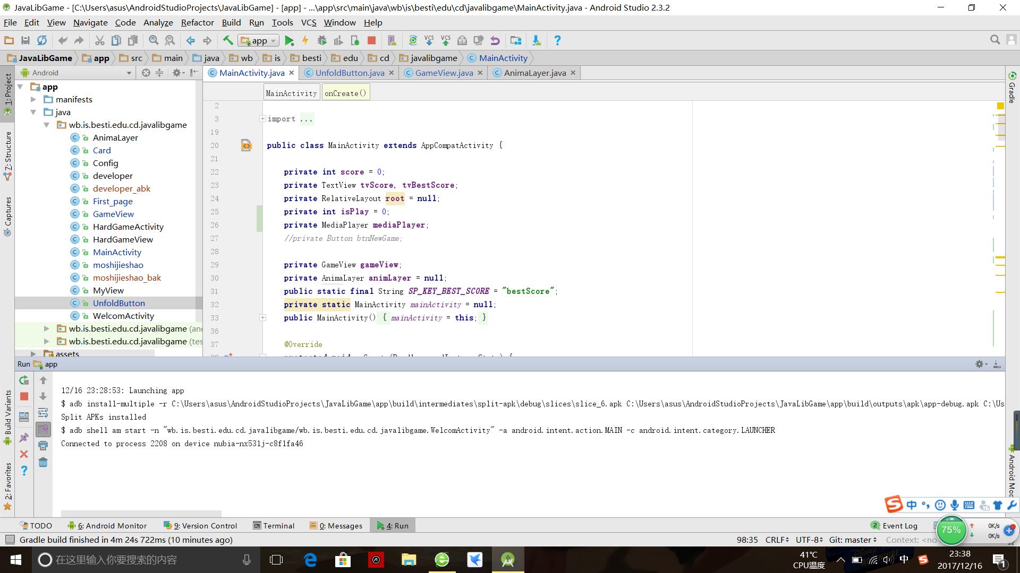Switch to AnimaLayer.java editor tab
The width and height of the screenshot is (1020, 573).
534,73
